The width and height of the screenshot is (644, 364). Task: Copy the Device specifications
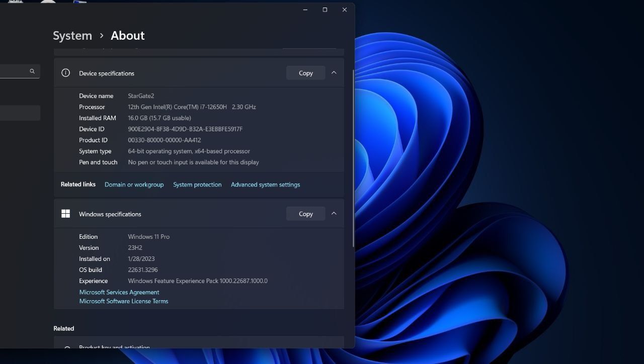click(305, 73)
